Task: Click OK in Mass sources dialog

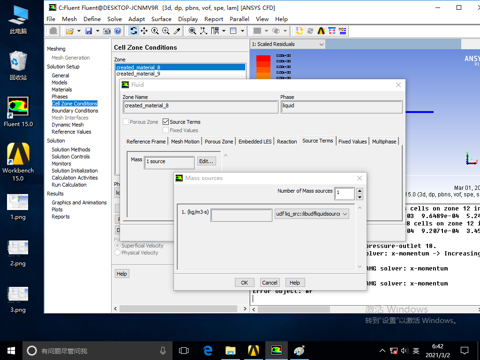Action: pyautogui.click(x=245, y=283)
